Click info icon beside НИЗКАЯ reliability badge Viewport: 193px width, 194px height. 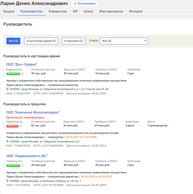(x=21, y=126)
